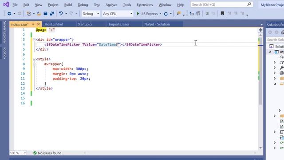
Task: Switch to the _Imports.razor tab
Action: point(124,24)
